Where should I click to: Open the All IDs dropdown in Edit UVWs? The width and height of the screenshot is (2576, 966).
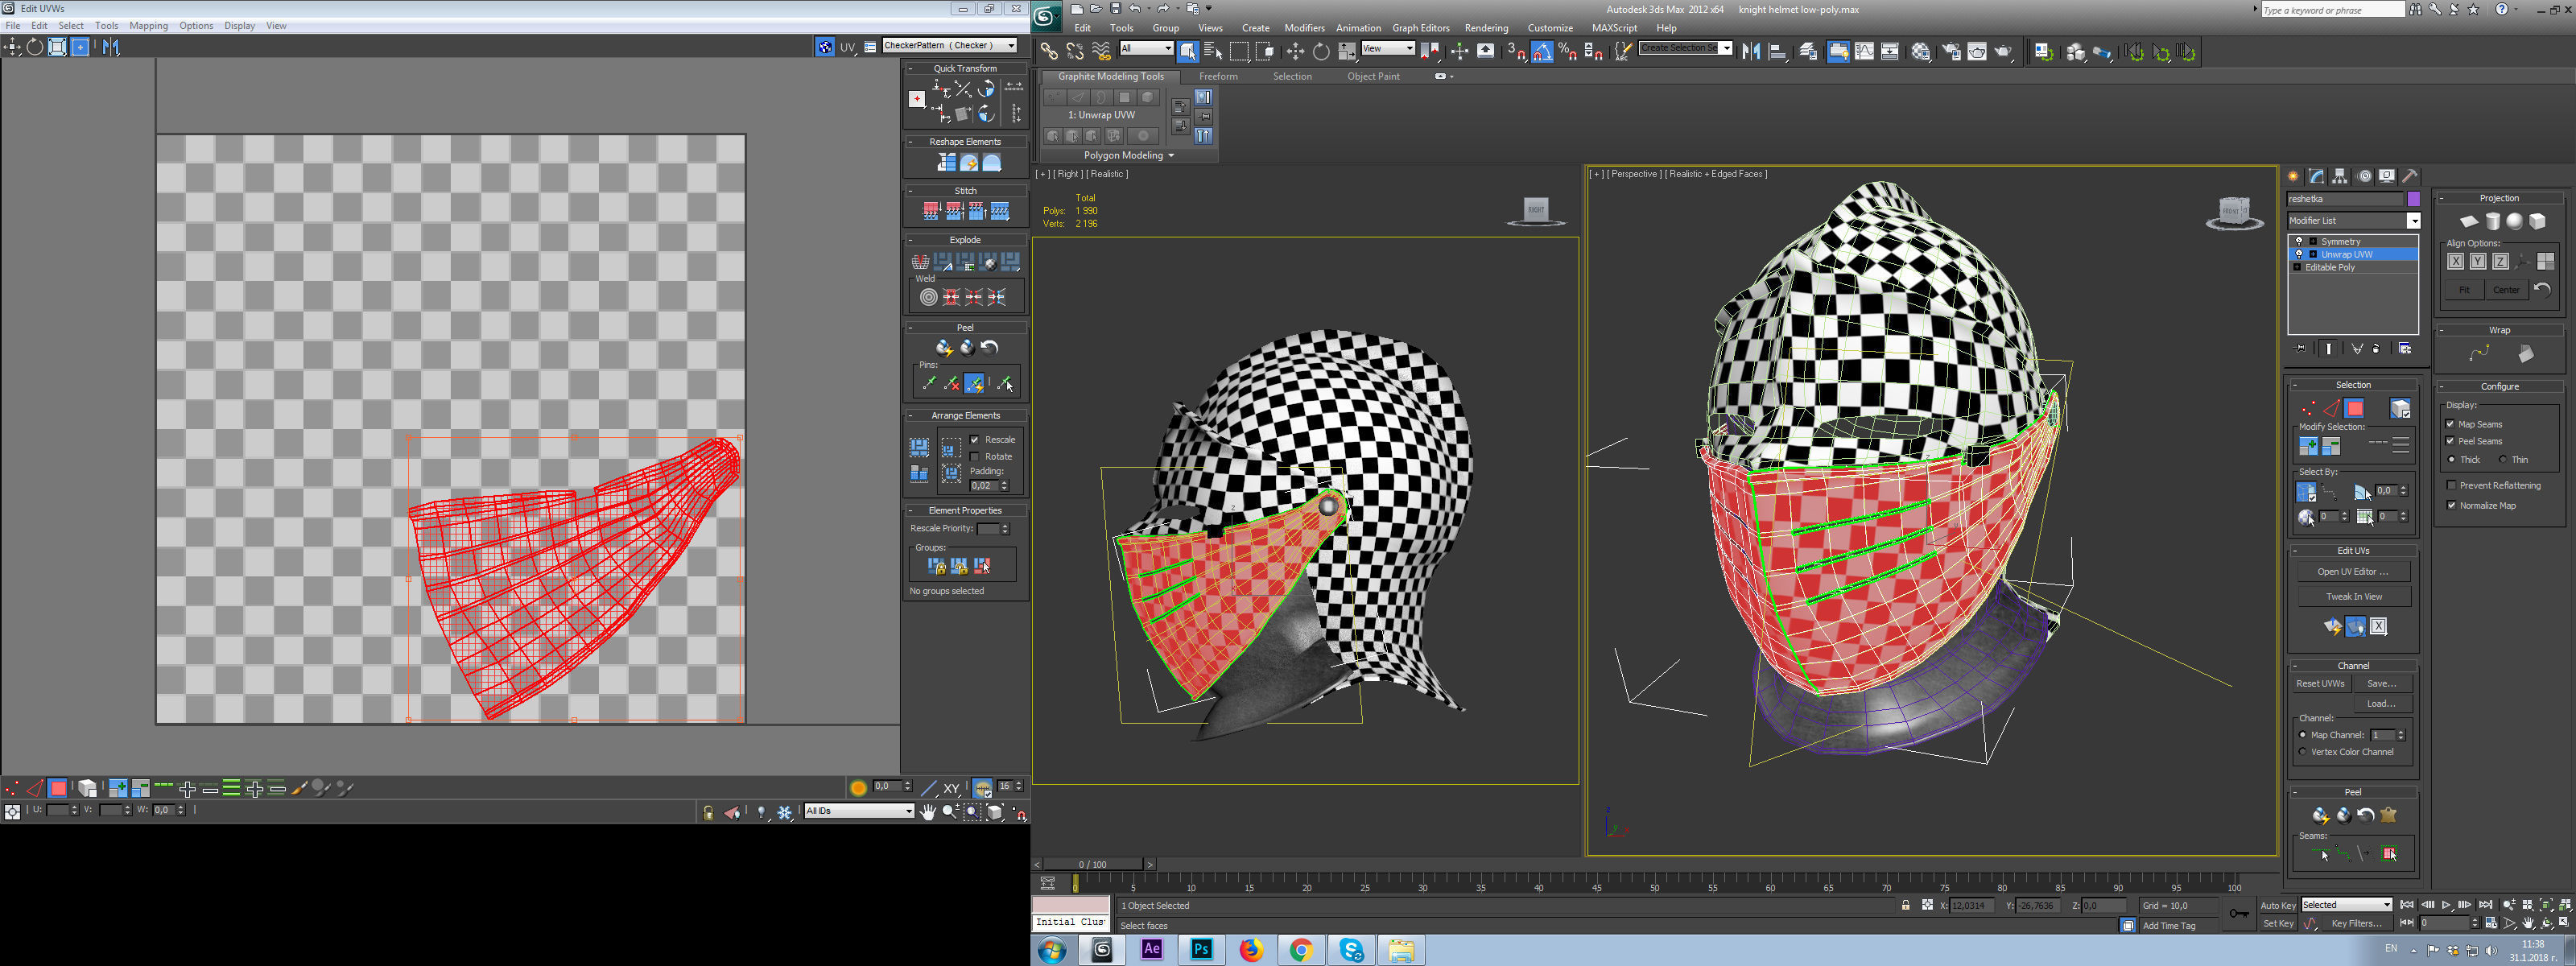[x=859, y=811]
